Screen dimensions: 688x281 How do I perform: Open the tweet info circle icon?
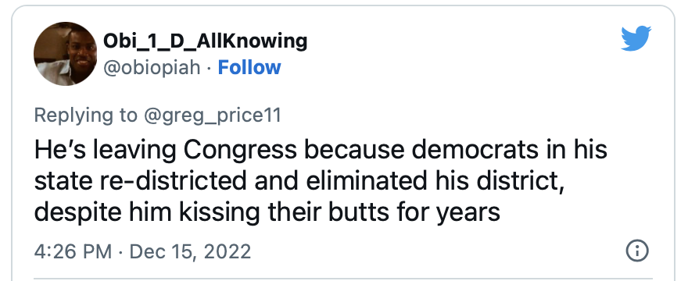point(636,251)
